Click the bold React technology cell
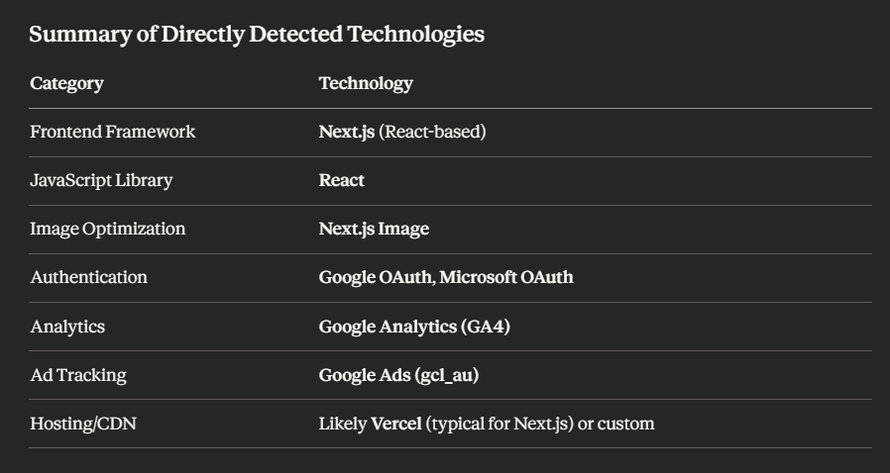Screen dimensions: 890x473 coord(341,180)
